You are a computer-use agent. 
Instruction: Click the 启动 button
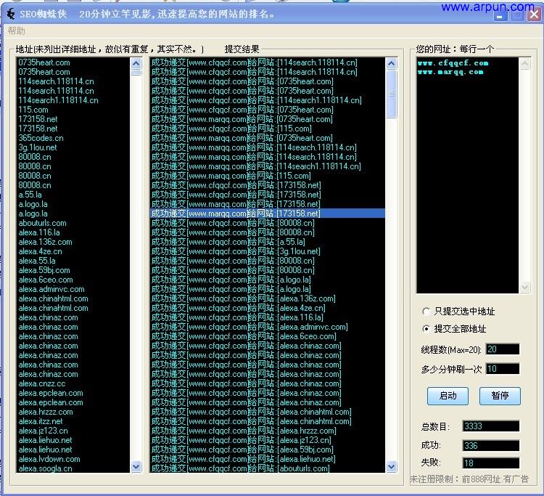(448, 396)
